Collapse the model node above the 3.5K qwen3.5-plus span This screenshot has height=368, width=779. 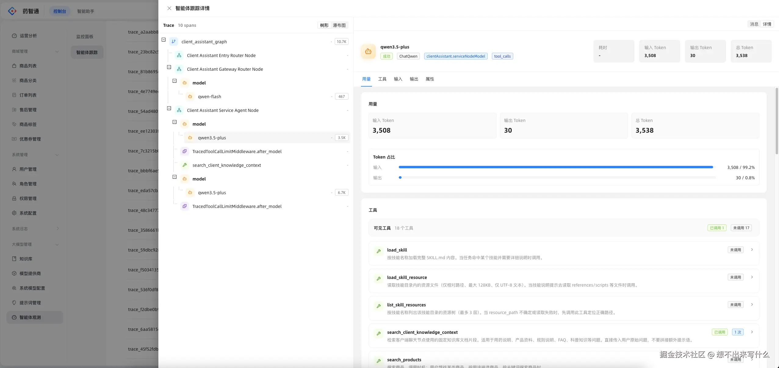pyautogui.click(x=175, y=122)
